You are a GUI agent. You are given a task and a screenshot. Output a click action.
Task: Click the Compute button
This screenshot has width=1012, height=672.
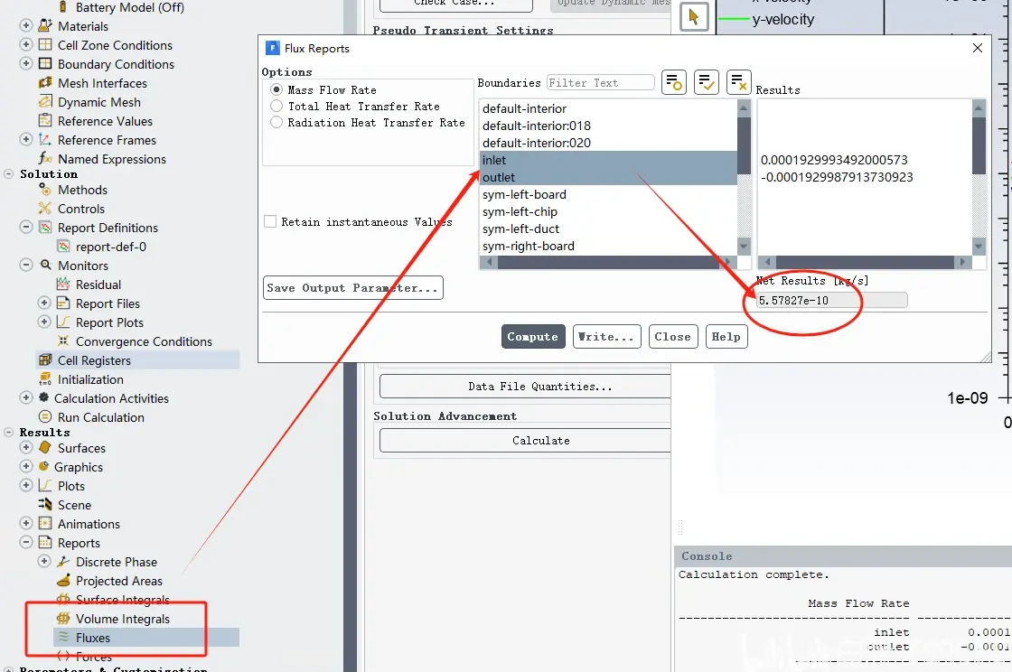533,336
